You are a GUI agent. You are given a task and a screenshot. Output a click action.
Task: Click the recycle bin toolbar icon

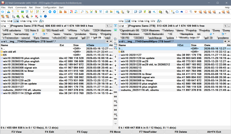tap(128, 12)
